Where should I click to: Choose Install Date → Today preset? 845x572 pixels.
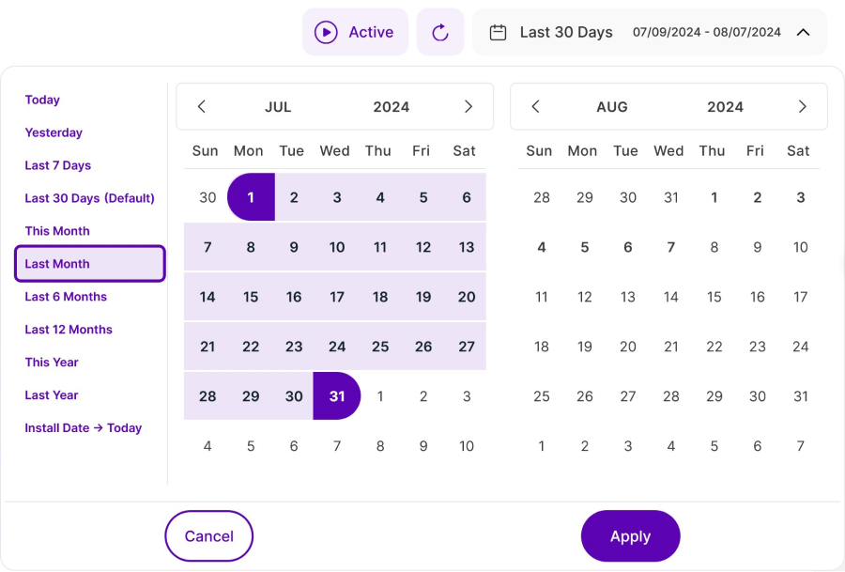[84, 428]
